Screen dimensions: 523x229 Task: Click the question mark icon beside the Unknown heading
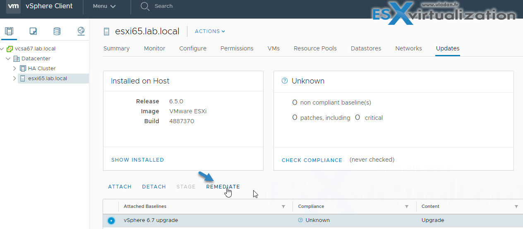coord(284,81)
